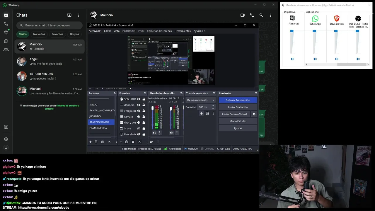
Task: Open properties of selected source
Action: pyautogui.click(x=133, y=142)
